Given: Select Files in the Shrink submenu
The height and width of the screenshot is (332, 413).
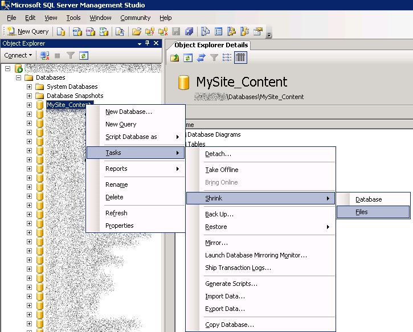Looking at the screenshot, I should tap(362, 212).
